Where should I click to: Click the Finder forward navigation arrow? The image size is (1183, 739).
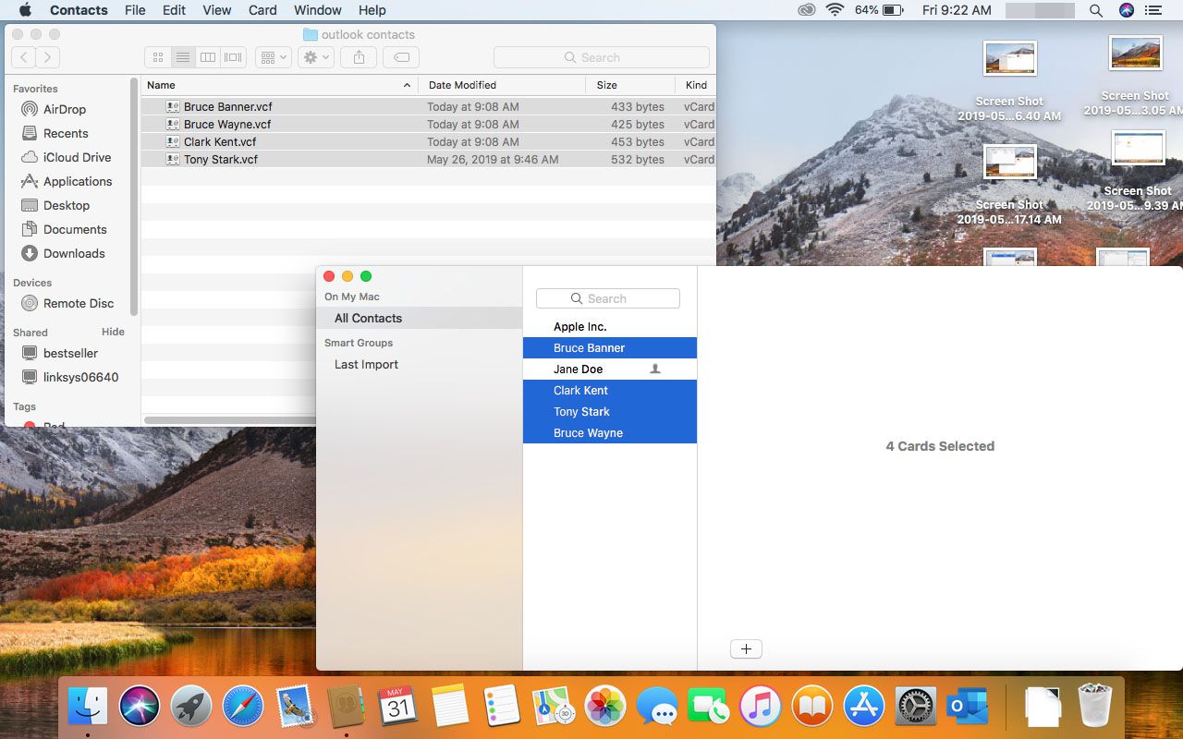[48, 57]
